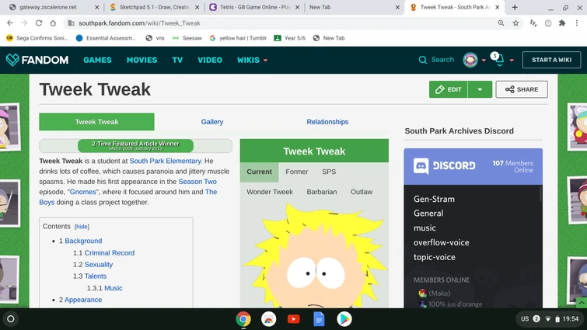Screen dimensions: 587x330
Task: Open Chrome three-dot menu
Action: pyautogui.click(x=577, y=23)
